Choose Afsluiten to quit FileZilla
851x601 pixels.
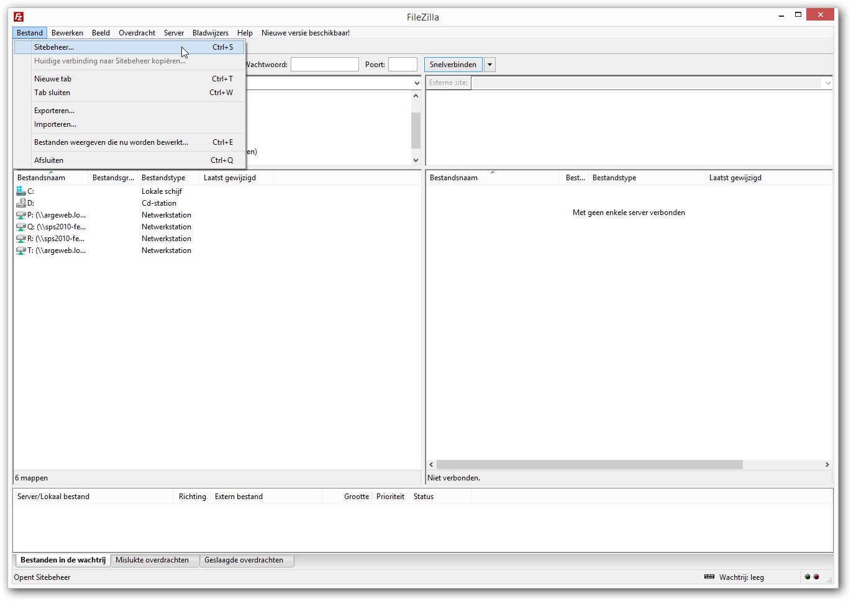[x=129, y=160]
